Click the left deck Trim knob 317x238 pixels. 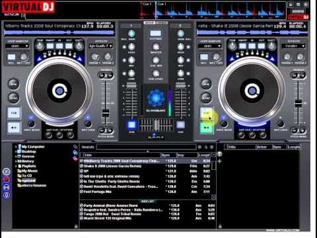click(40, 46)
